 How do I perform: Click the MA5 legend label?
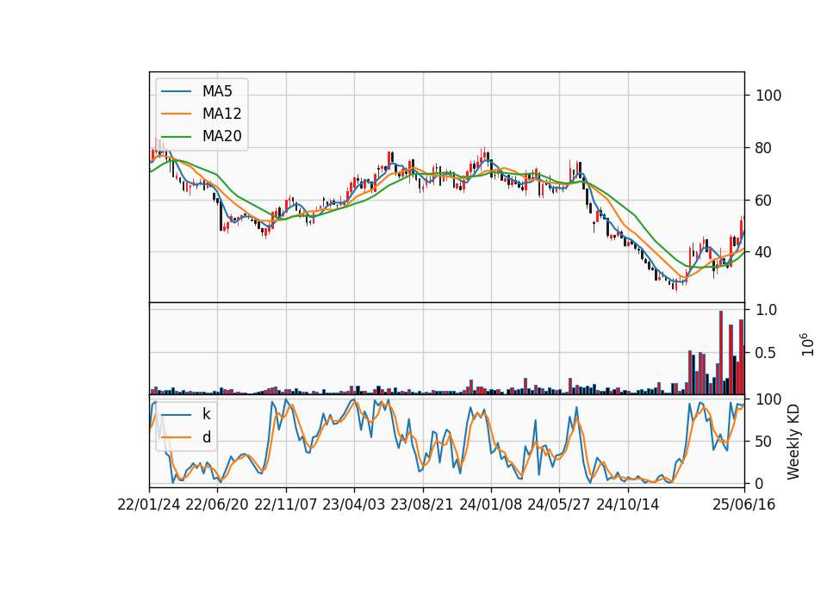click(217, 91)
